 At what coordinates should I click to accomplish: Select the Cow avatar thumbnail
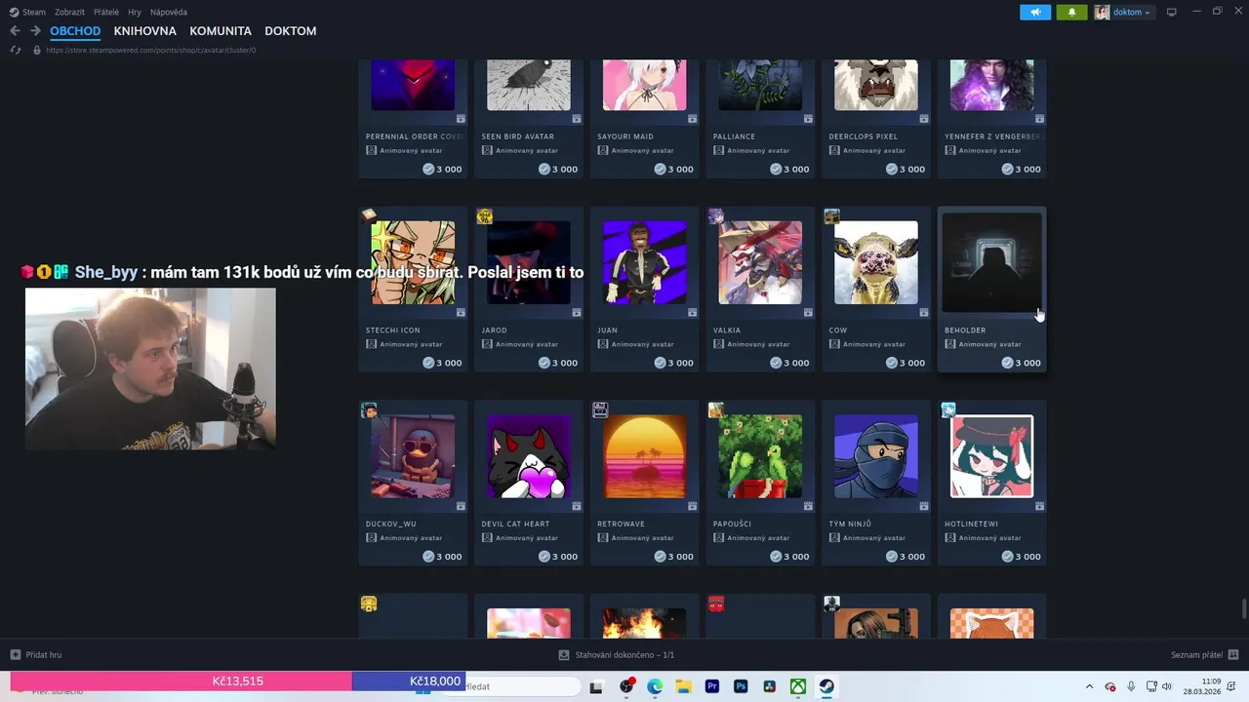tap(876, 262)
